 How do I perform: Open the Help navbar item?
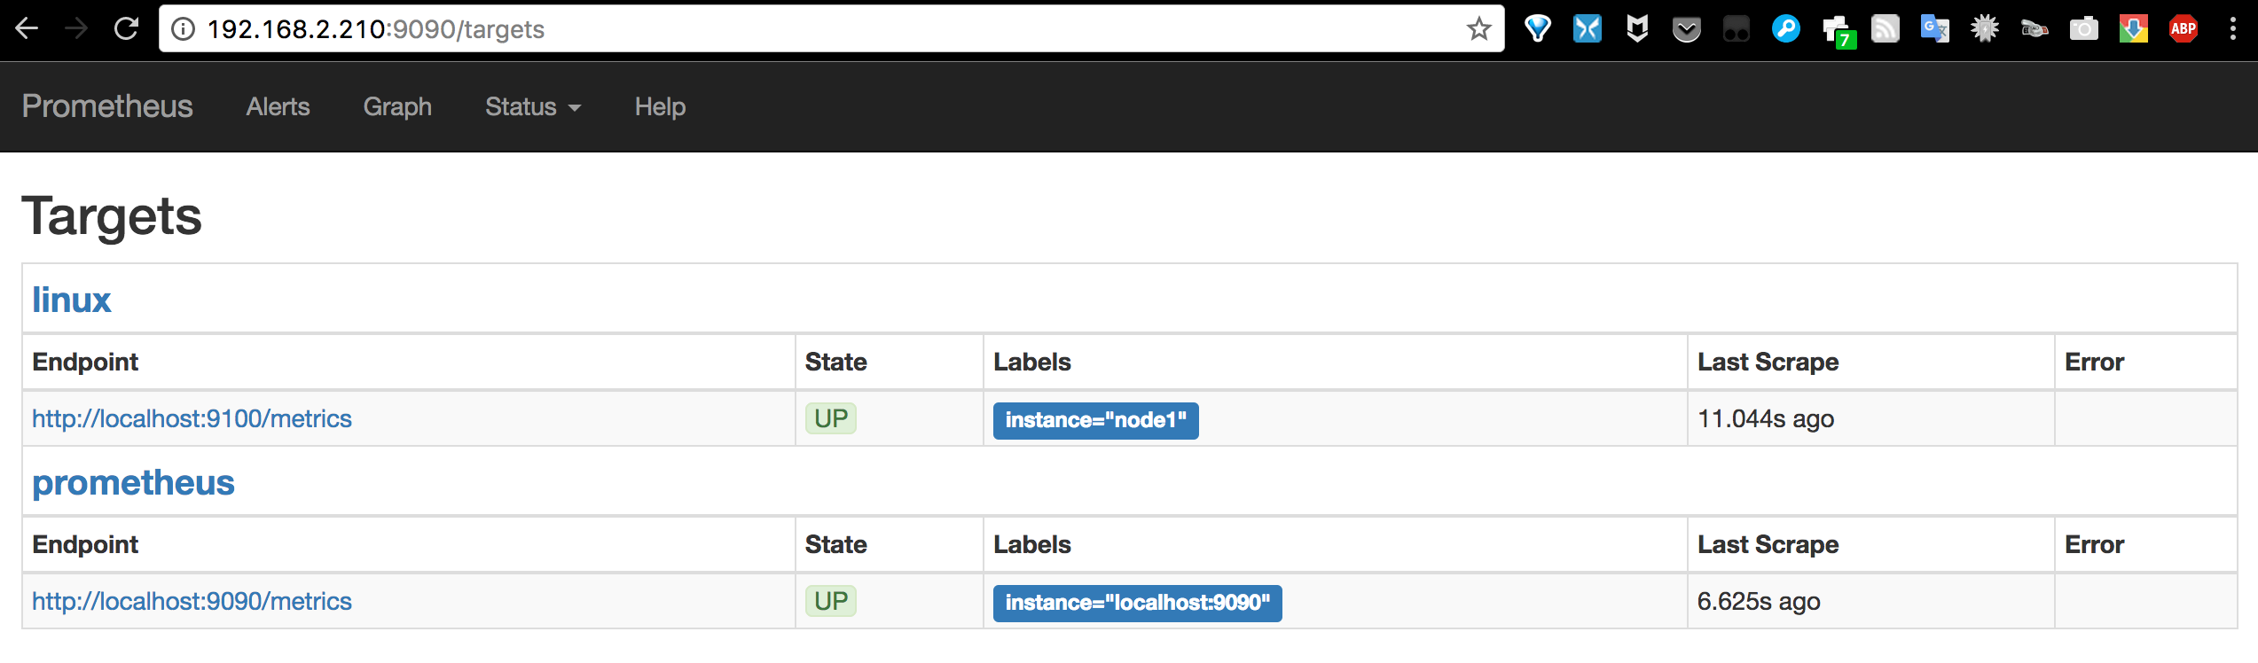(660, 107)
